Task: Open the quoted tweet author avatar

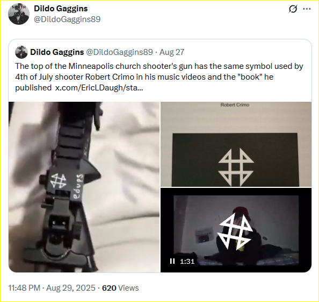Action: (21, 52)
